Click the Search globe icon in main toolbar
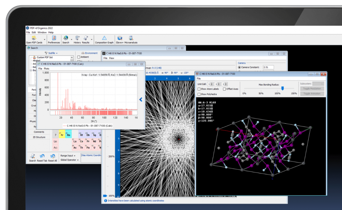Image resolution: width=342 pixels, height=210 pixels. pos(66,38)
